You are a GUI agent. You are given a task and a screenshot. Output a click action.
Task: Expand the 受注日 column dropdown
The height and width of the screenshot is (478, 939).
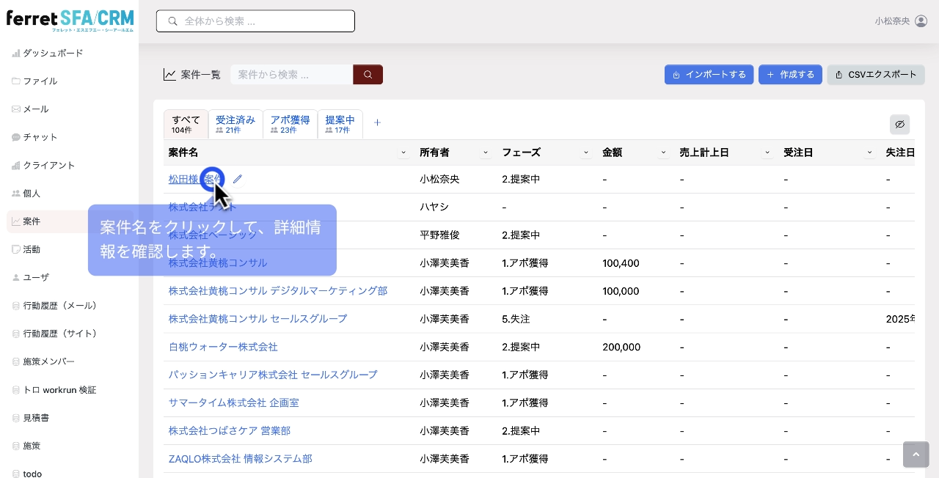pos(870,152)
